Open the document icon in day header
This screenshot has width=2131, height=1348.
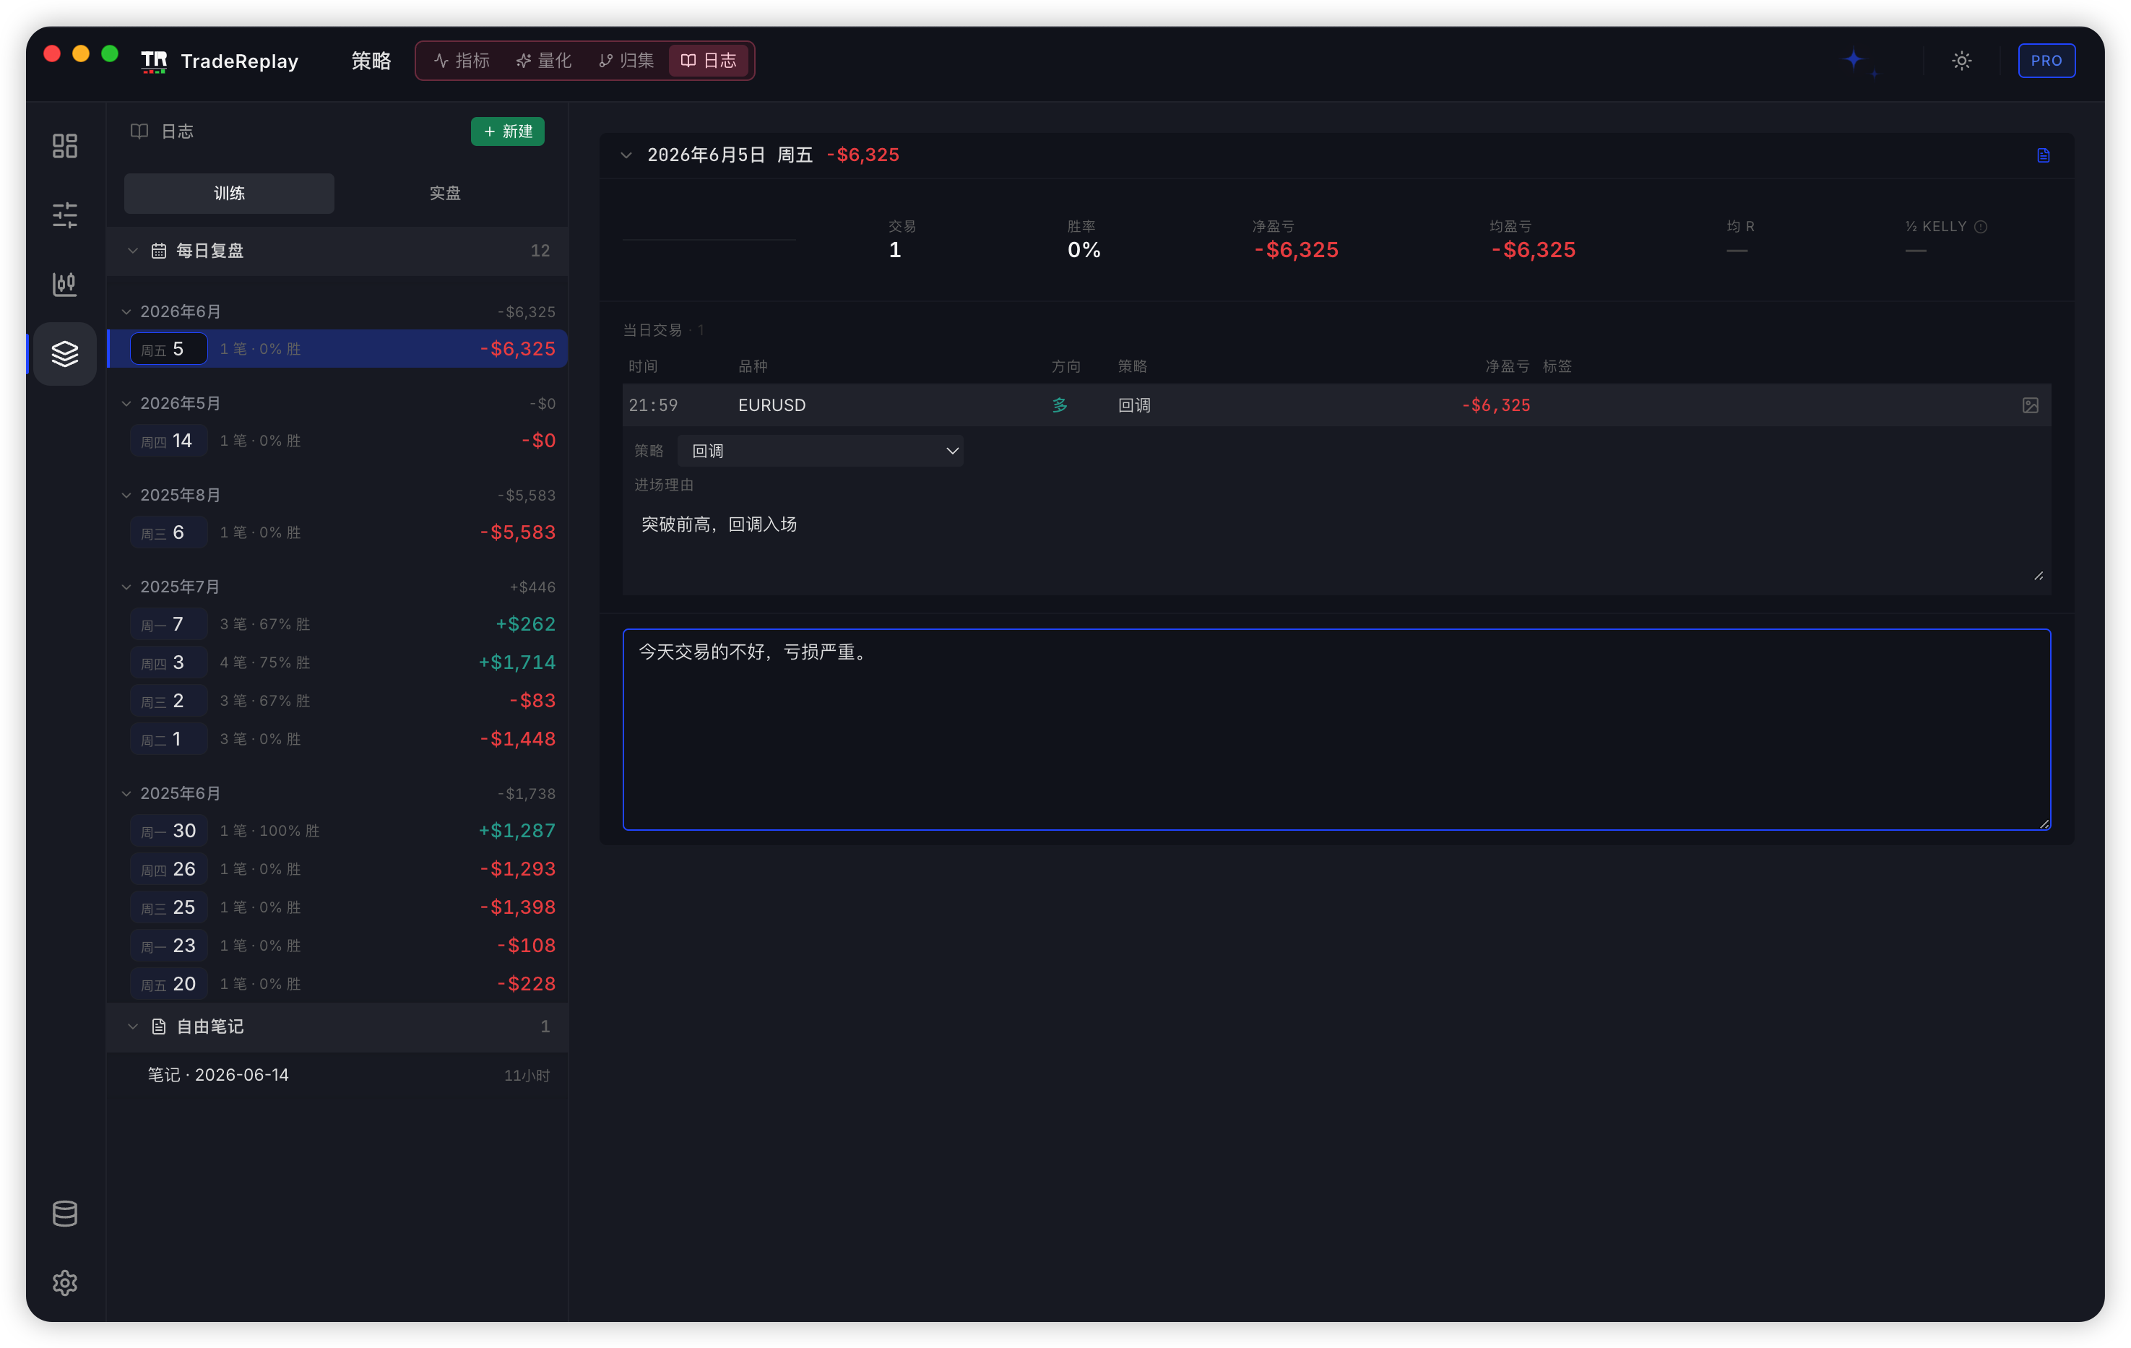[x=2042, y=156]
